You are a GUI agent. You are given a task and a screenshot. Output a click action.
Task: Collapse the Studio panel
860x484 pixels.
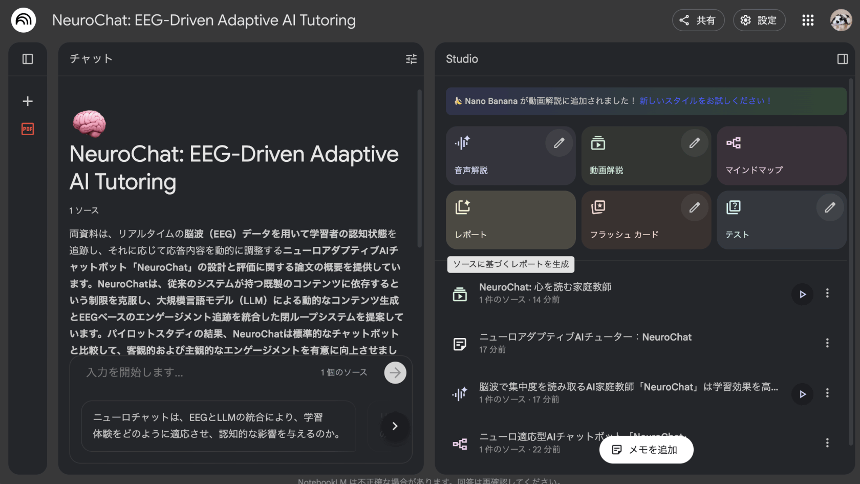[842, 59]
